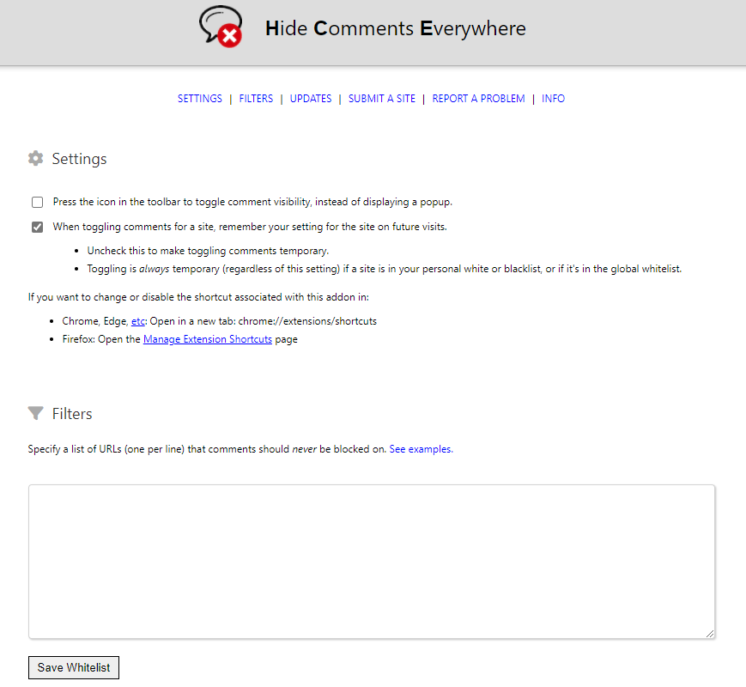Open the INFO navigation link
Screen dimensions: 746x687
553,99
